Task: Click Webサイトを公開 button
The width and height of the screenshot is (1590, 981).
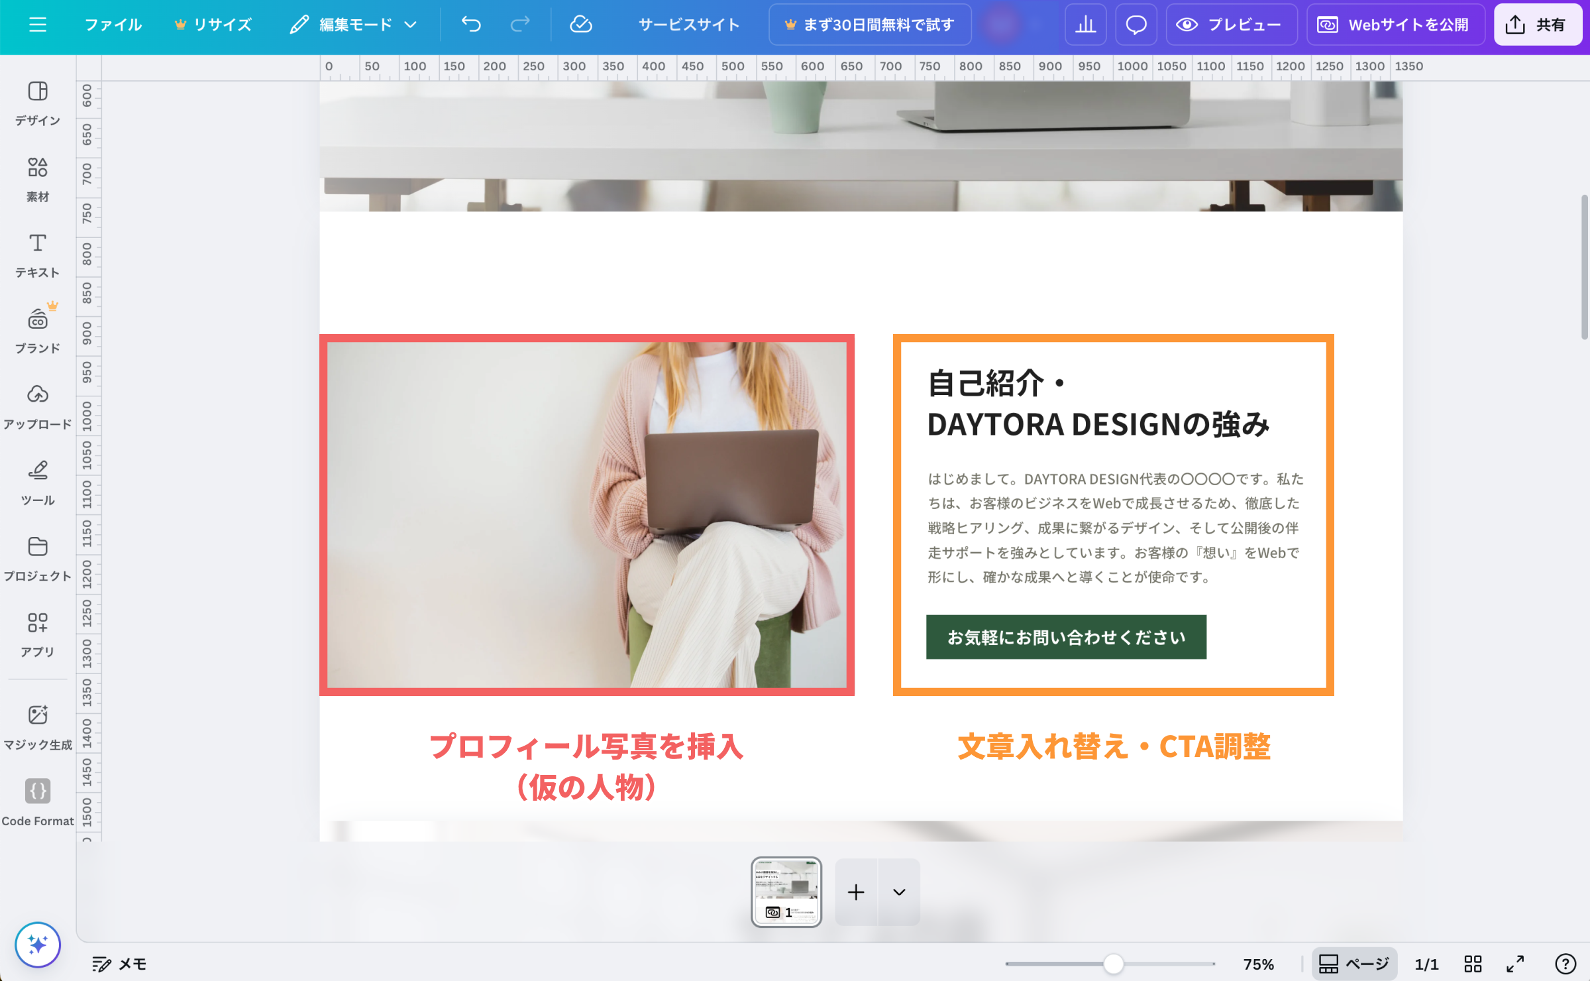Action: click(x=1395, y=25)
